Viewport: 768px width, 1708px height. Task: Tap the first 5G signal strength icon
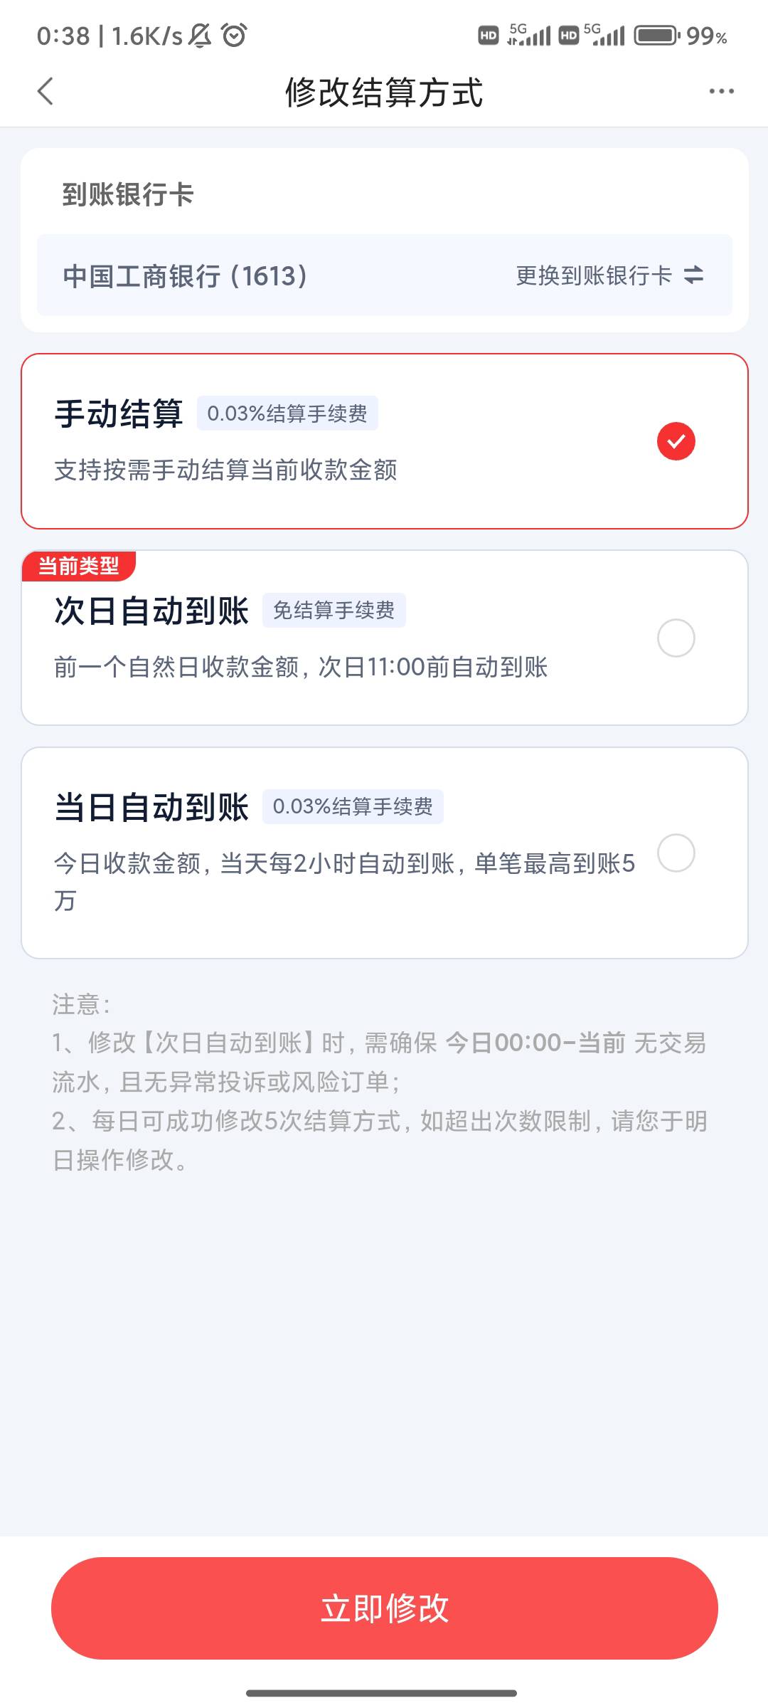(530, 35)
